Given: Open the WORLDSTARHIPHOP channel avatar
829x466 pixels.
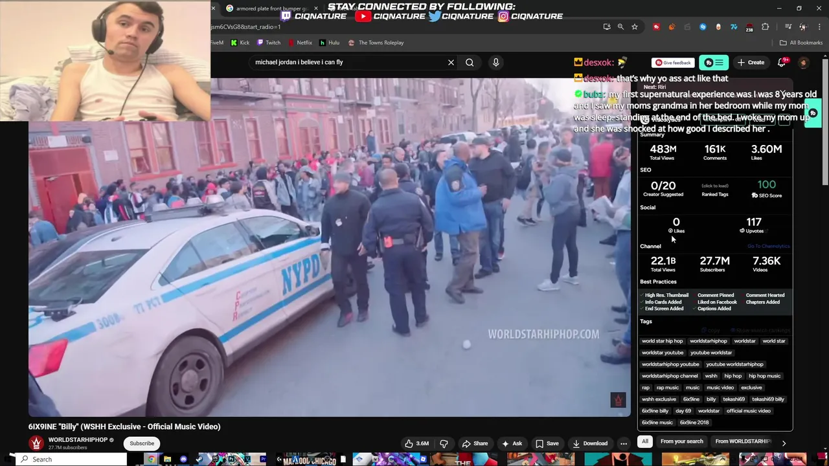Looking at the screenshot, I should [x=36, y=443].
